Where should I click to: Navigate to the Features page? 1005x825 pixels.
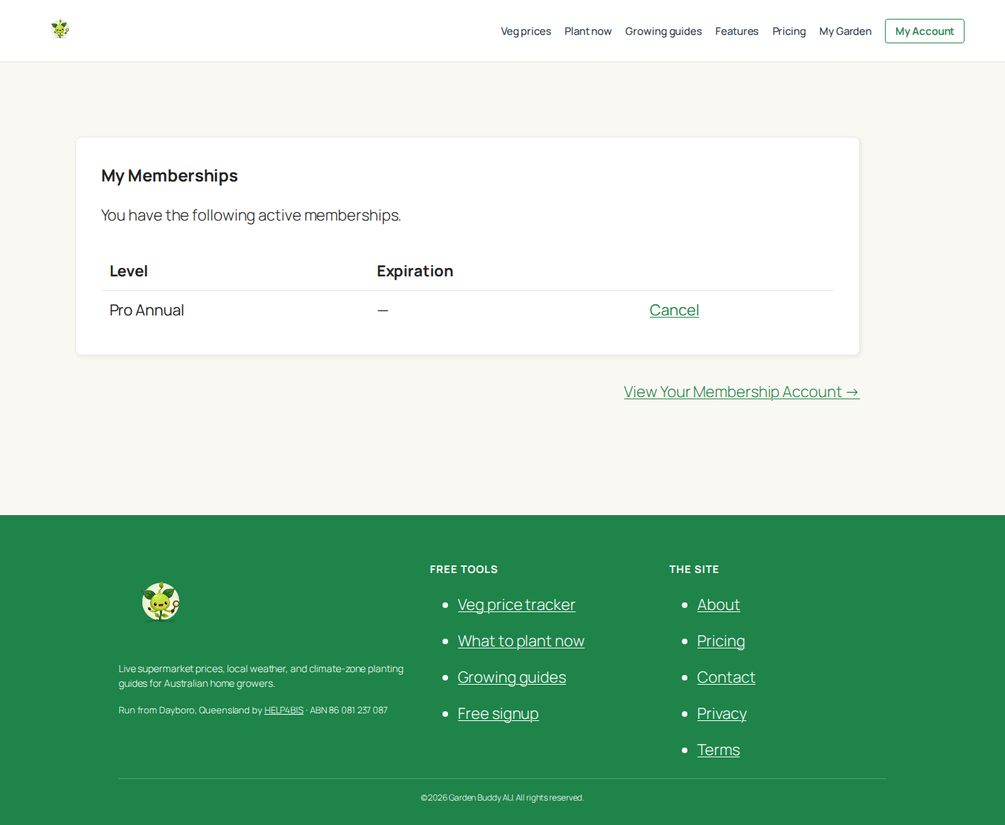click(736, 31)
